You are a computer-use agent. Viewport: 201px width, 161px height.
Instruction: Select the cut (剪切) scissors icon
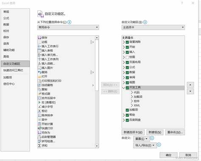point(39,111)
